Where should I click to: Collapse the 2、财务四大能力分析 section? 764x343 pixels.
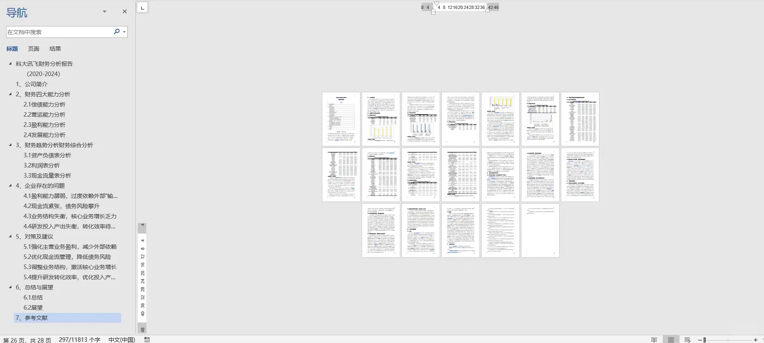click(x=10, y=94)
